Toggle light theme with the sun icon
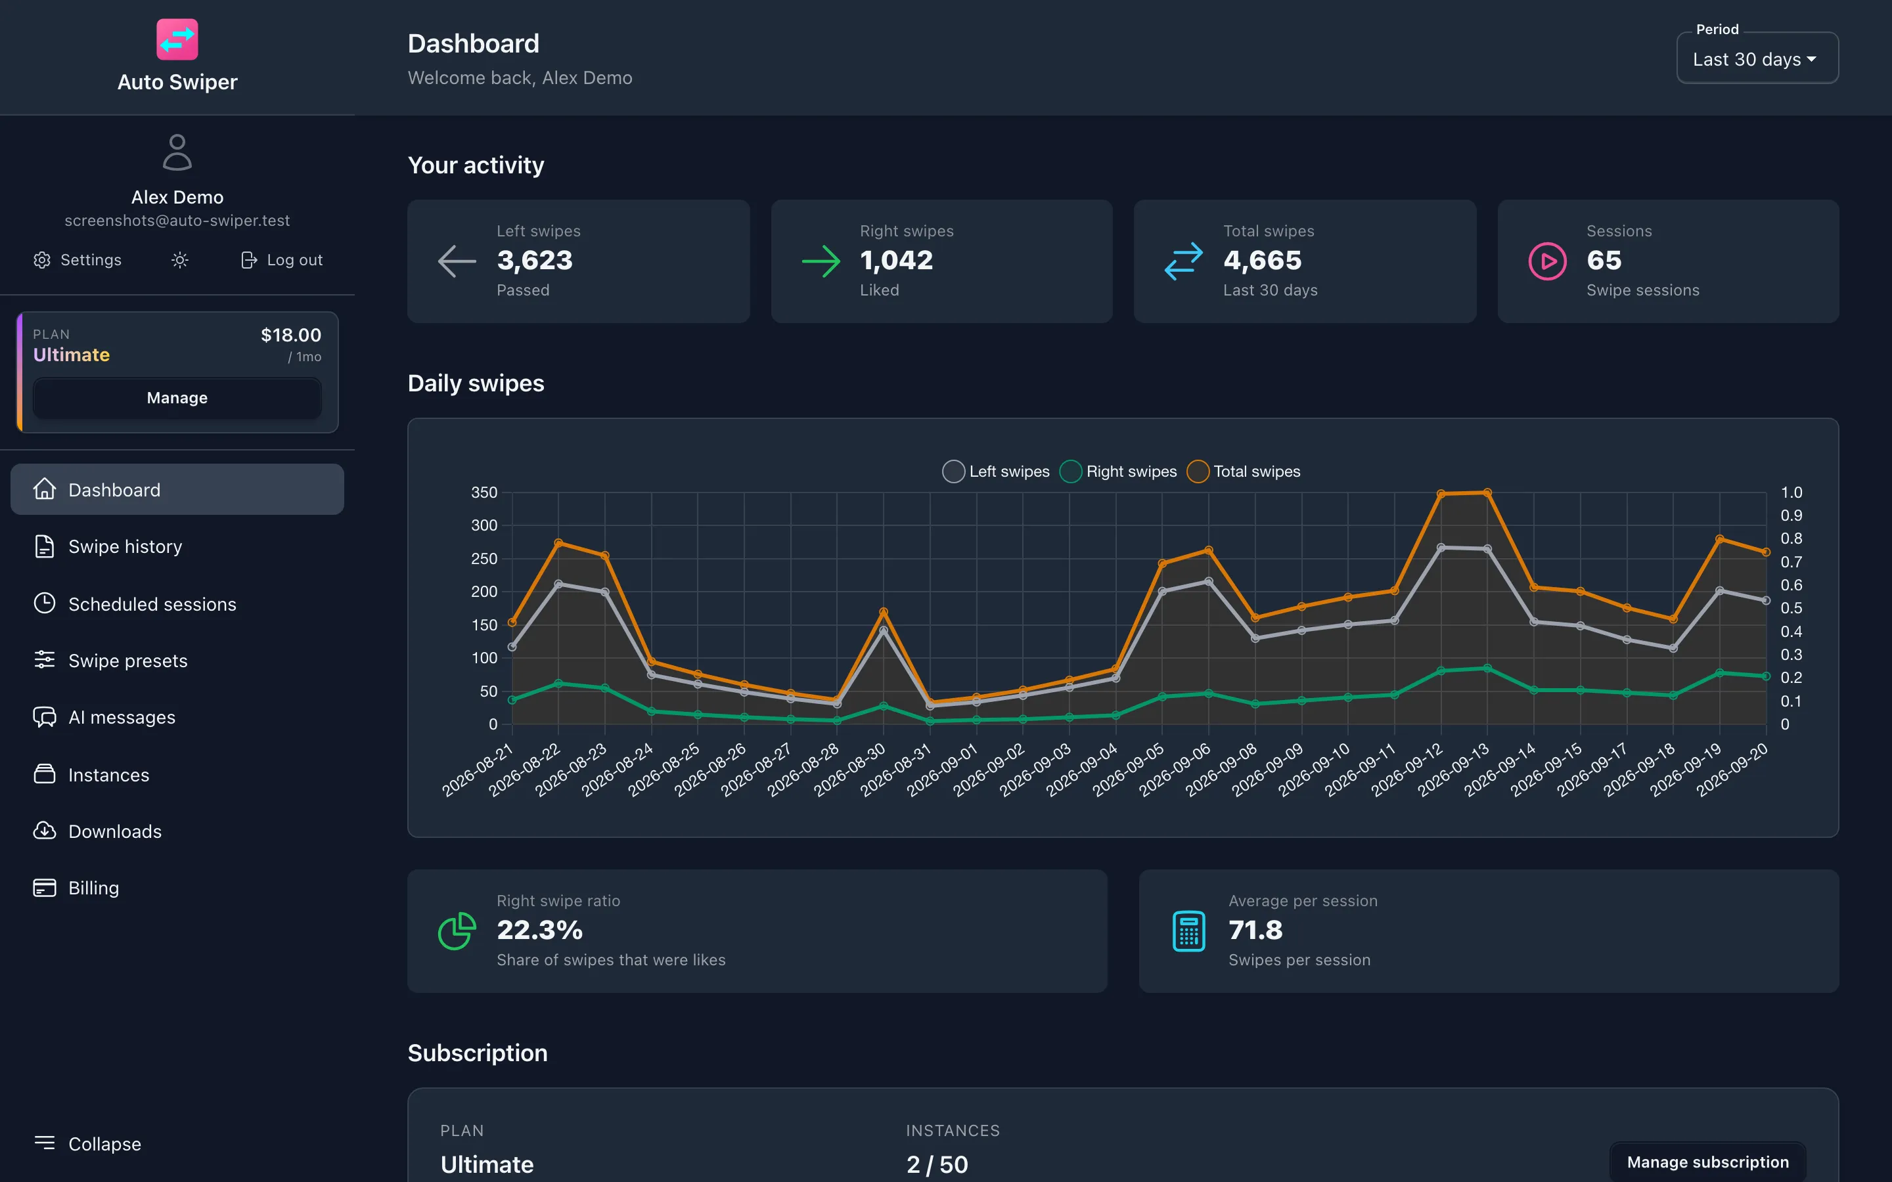 (x=180, y=260)
